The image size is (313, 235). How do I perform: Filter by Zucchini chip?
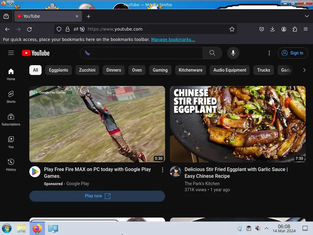pos(87,70)
